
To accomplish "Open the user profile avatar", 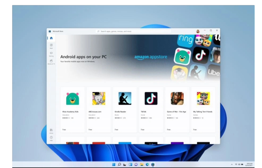I will (x=198, y=31).
